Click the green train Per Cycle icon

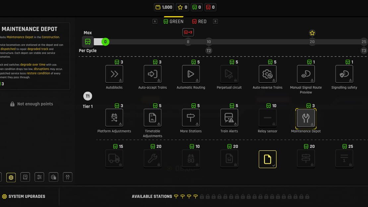pos(88,42)
